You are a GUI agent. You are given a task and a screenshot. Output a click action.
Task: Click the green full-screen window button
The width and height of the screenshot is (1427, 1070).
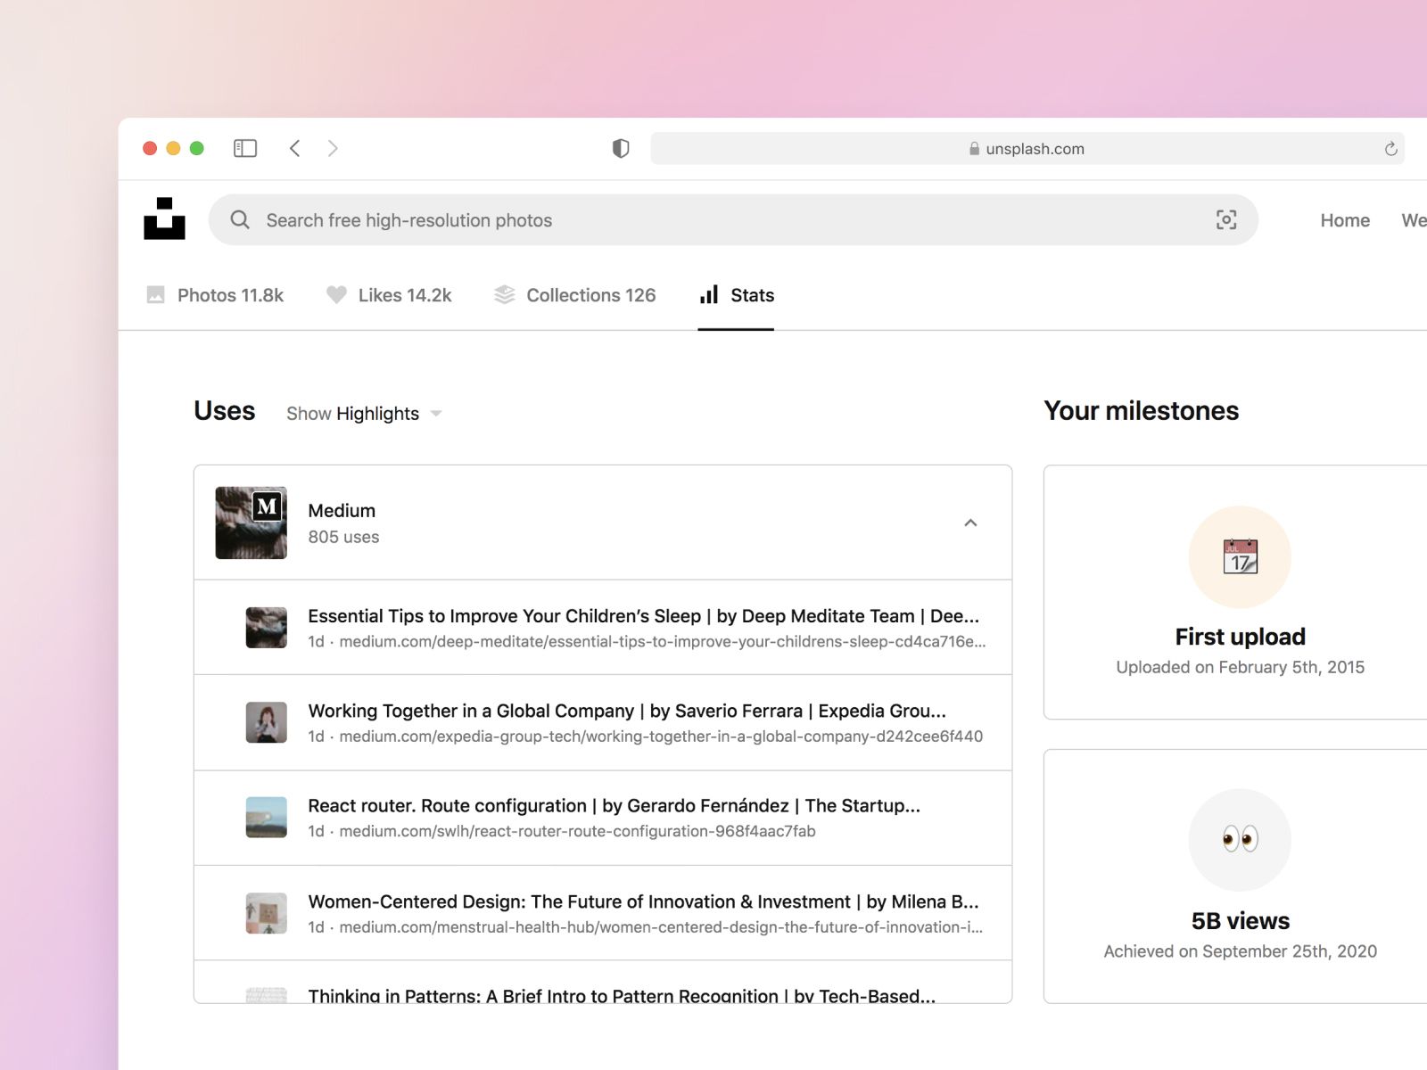197,148
